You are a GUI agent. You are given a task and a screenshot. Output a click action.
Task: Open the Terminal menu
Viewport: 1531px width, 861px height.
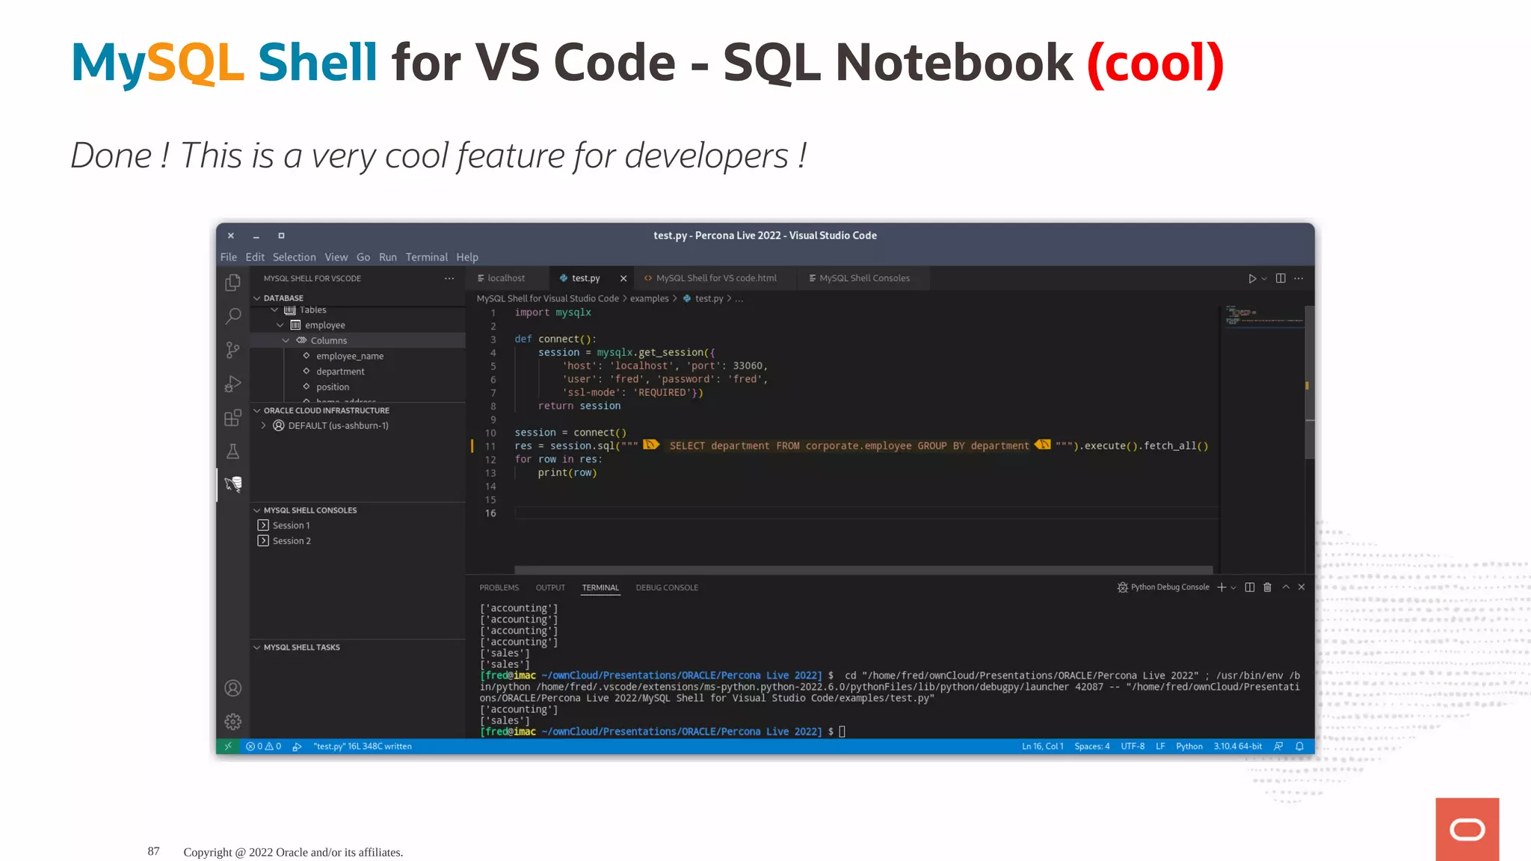[426, 257]
